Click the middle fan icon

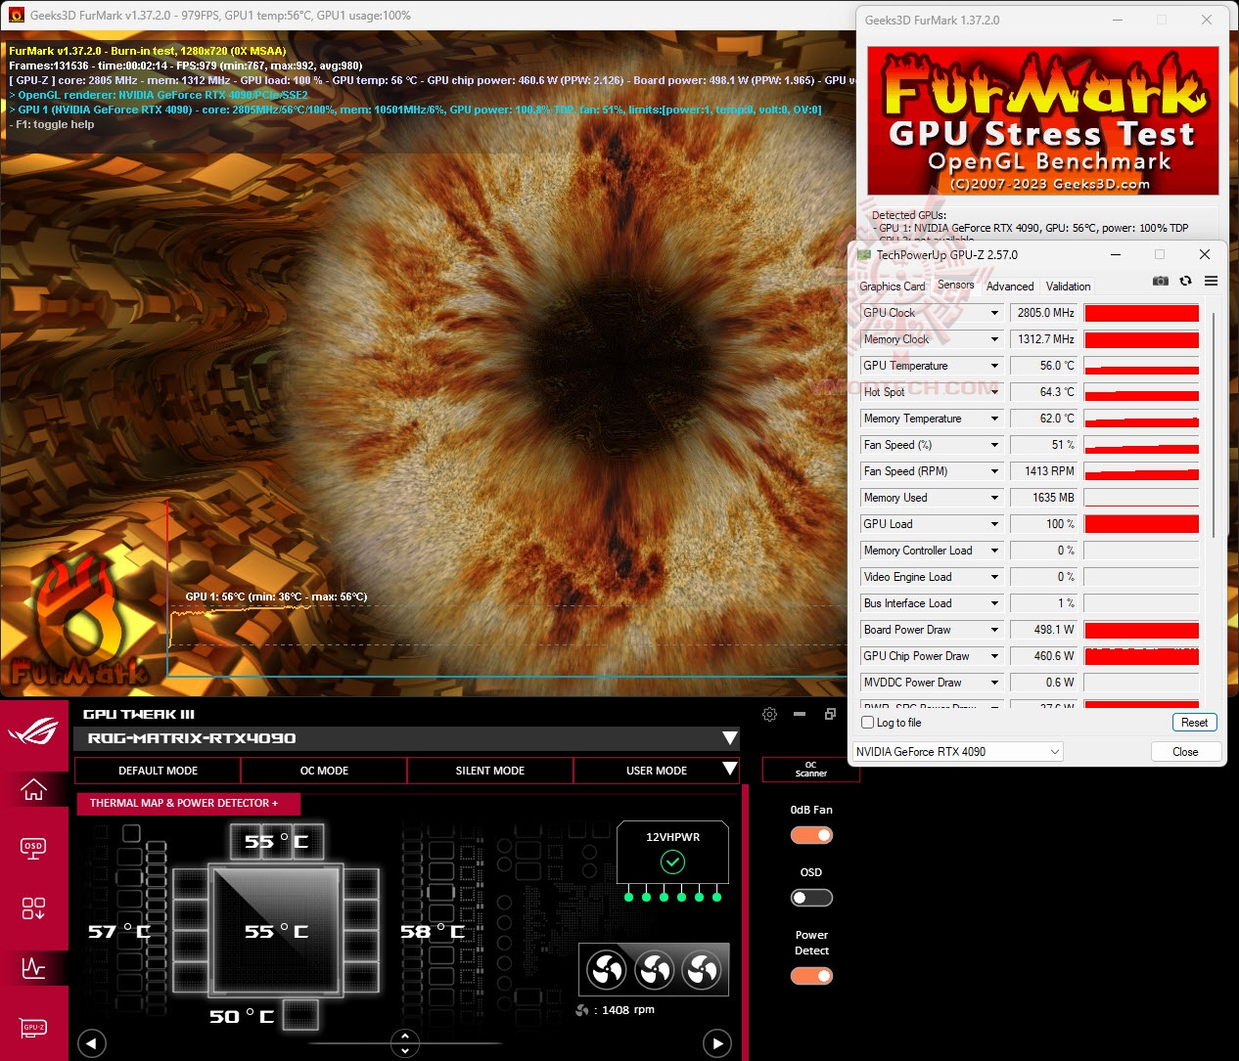coord(654,970)
